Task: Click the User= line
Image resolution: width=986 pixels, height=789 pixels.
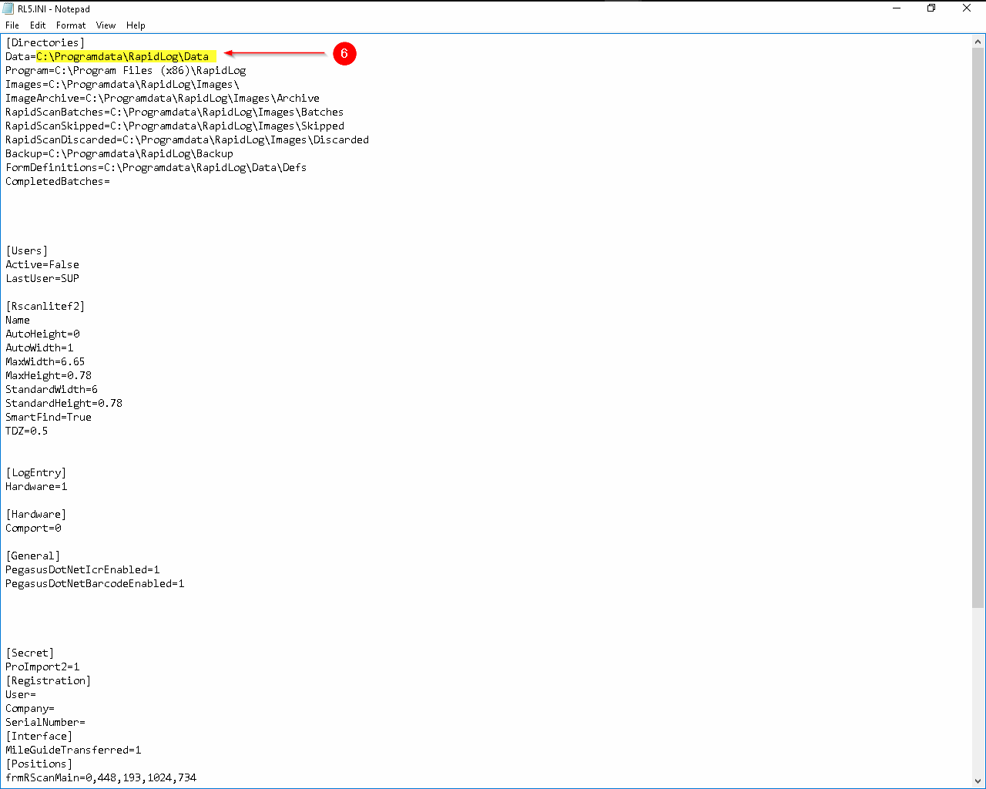Action: (21, 694)
